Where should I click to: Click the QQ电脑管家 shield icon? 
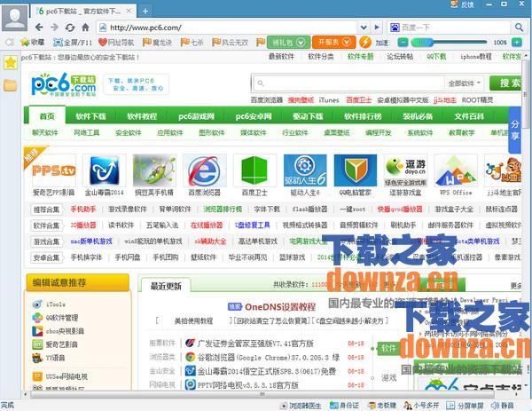click(356, 170)
